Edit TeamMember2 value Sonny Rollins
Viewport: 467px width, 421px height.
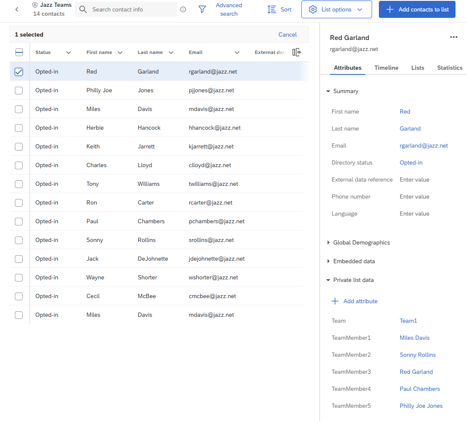[x=418, y=355]
